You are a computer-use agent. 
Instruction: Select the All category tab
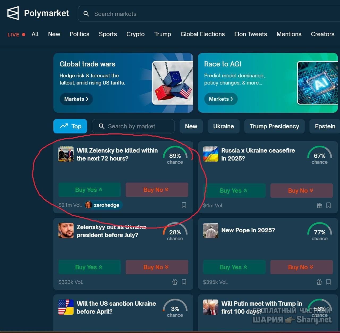[x=35, y=34]
